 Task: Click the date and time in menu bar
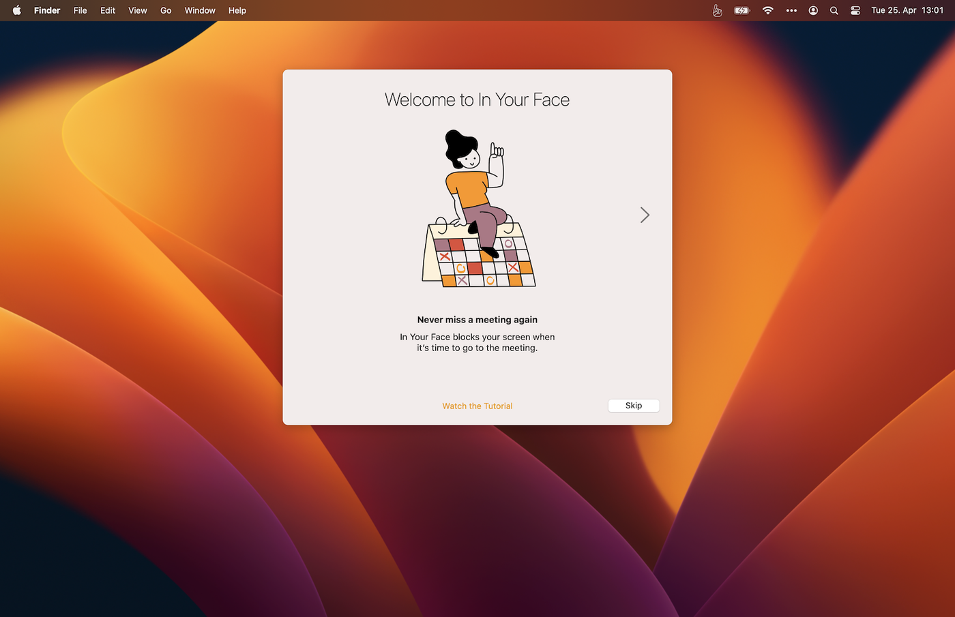(x=907, y=10)
